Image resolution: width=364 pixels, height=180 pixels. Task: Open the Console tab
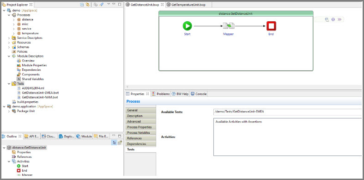[199, 94]
